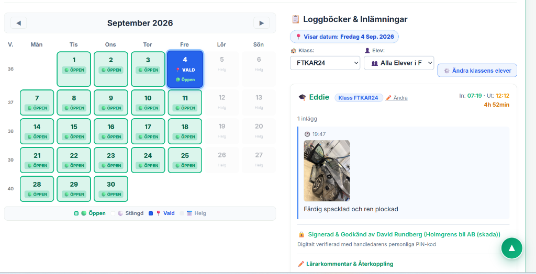Select September 18 day cell
This screenshot has width=536, height=274.
pos(185,131)
